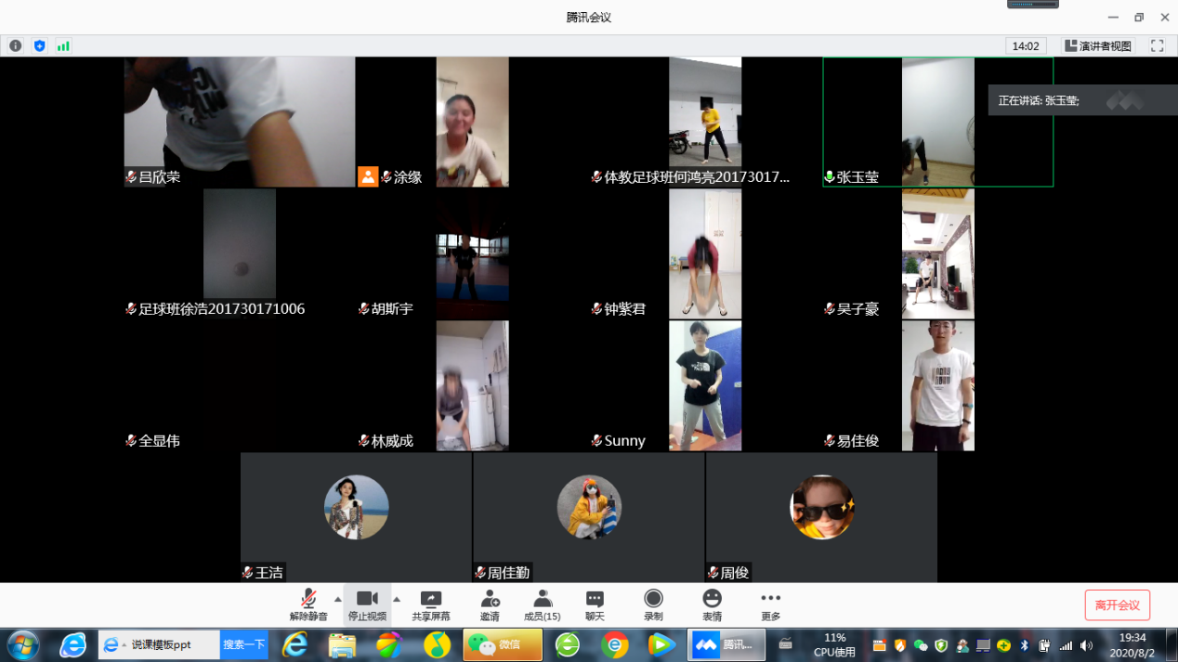Start recording with the 录制 icon
Image resolution: width=1178 pixels, height=662 pixels.
coord(653,599)
